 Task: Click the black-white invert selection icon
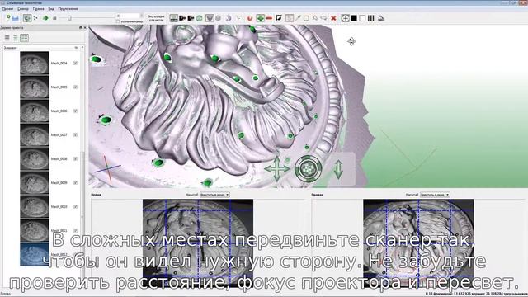pos(279,18)
